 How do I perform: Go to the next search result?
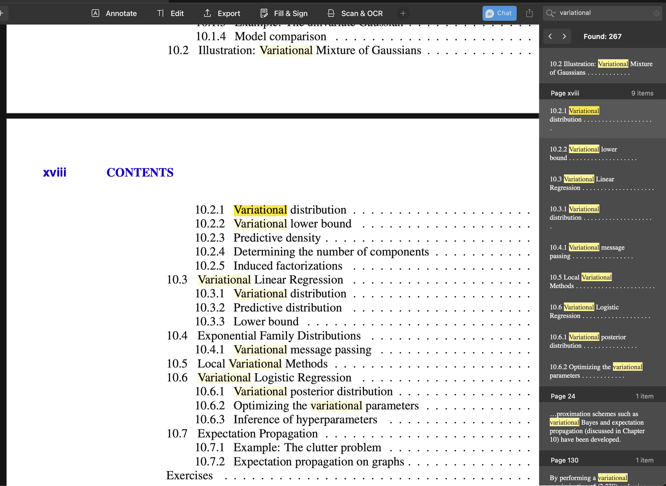[564, 36]
